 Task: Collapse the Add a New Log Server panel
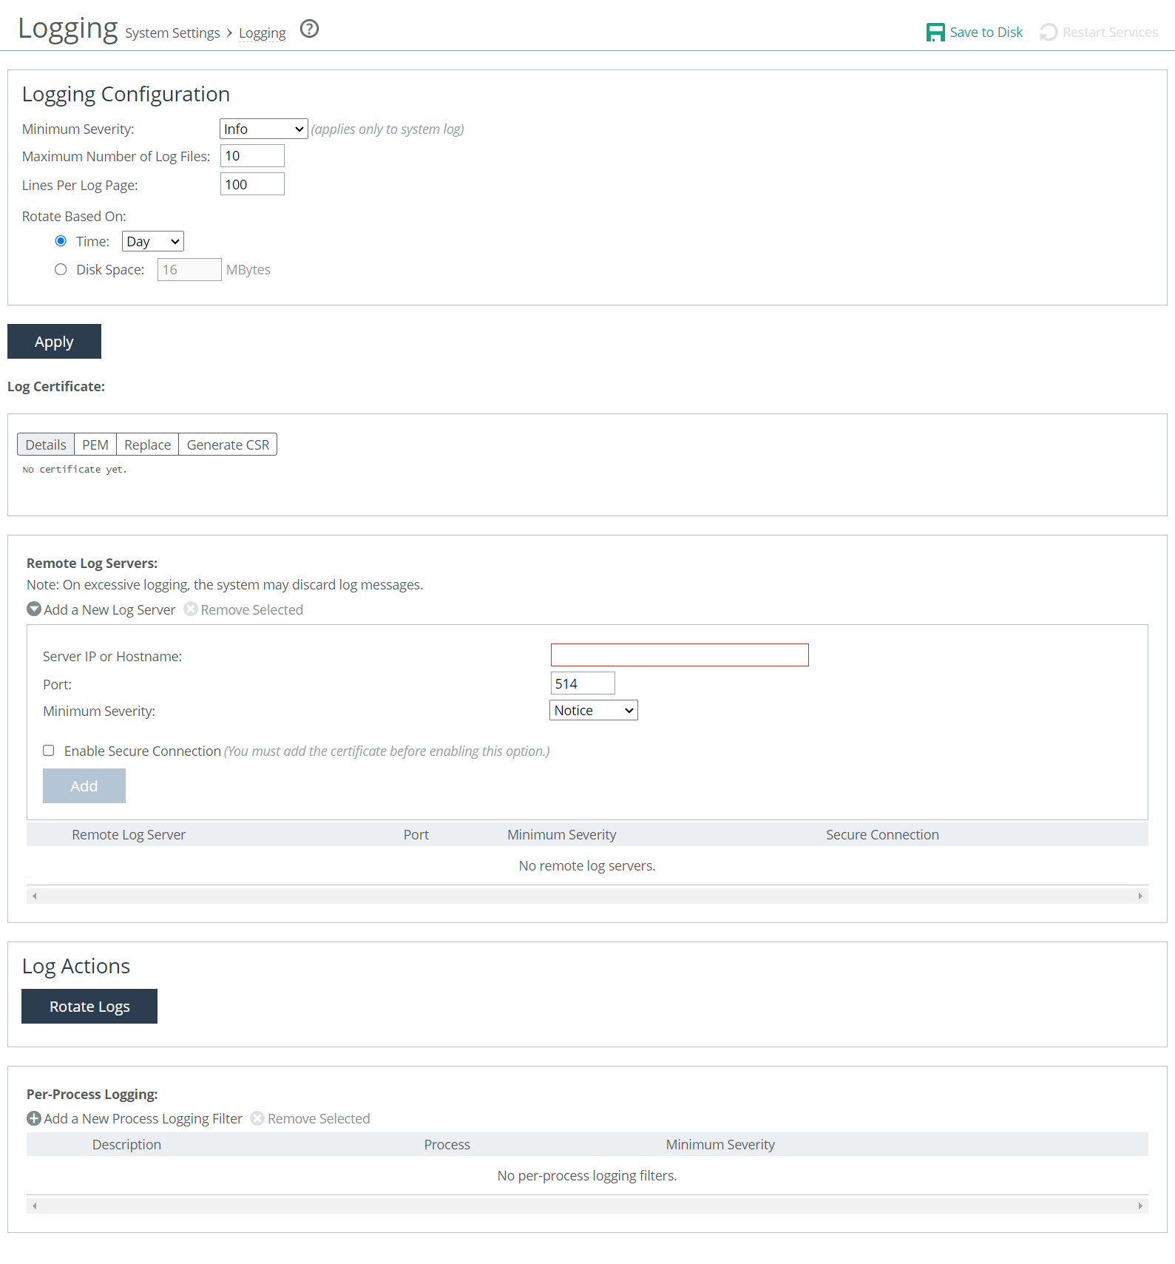[x=34, y=609]
